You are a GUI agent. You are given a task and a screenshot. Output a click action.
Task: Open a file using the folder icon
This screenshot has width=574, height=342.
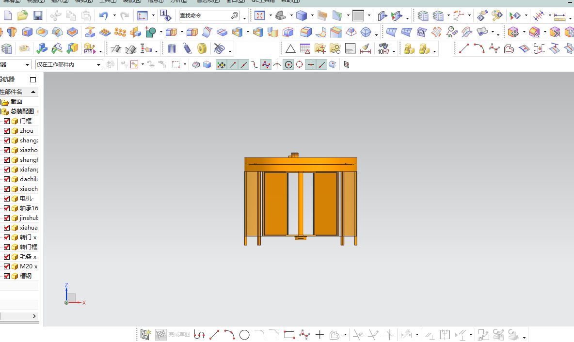[23, 16]
